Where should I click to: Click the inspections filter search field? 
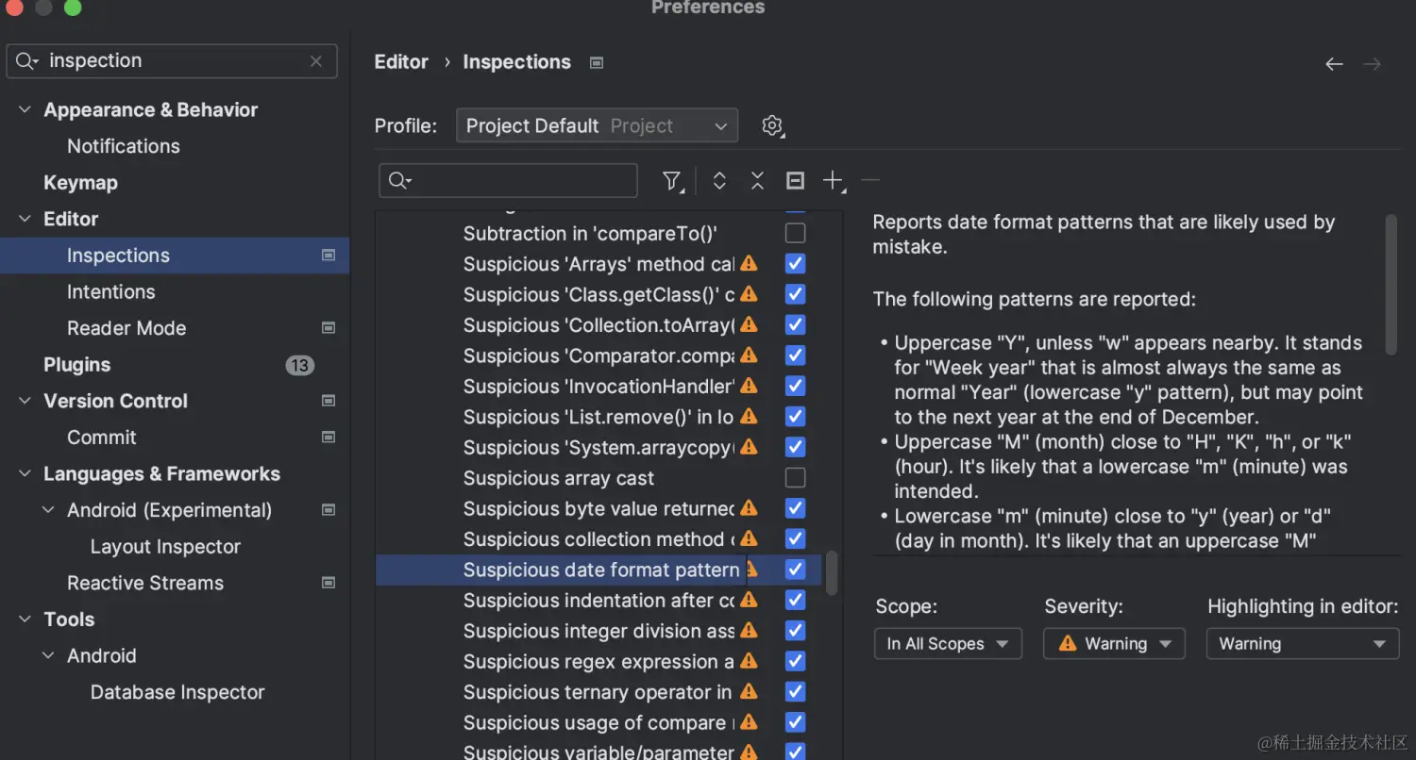coord(519,180)
